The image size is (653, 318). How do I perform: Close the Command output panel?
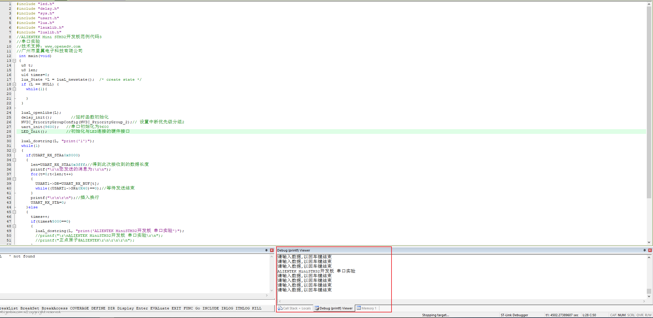coord(272,250)
